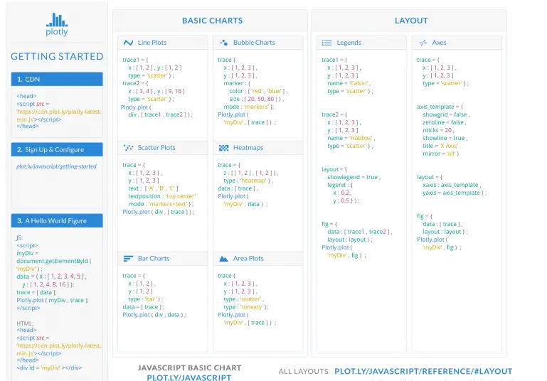The image size is (547, 381).
Task: Click the 'Area Plots' label
Action: click(x=248, y=259)
